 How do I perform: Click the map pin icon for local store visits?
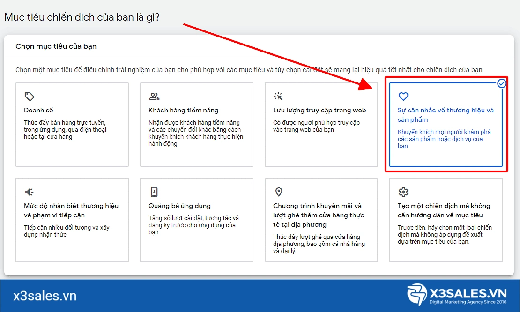click(279, 192)
